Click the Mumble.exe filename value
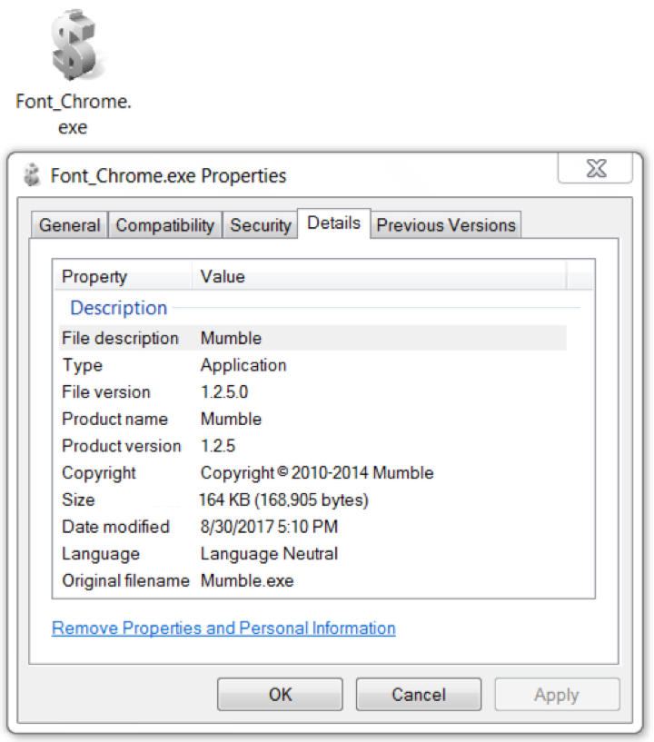The width and height of the screenshot is (654, 742). [x=247, y=580]
